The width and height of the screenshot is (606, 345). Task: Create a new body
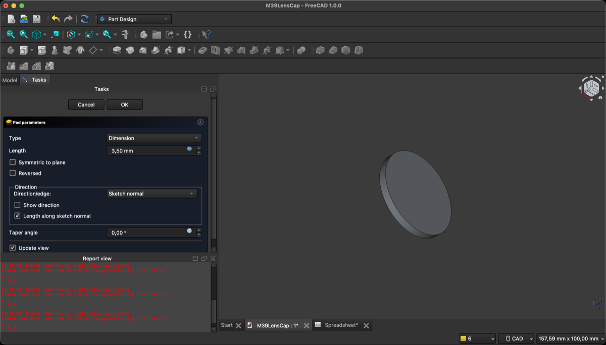click(11, 50)
